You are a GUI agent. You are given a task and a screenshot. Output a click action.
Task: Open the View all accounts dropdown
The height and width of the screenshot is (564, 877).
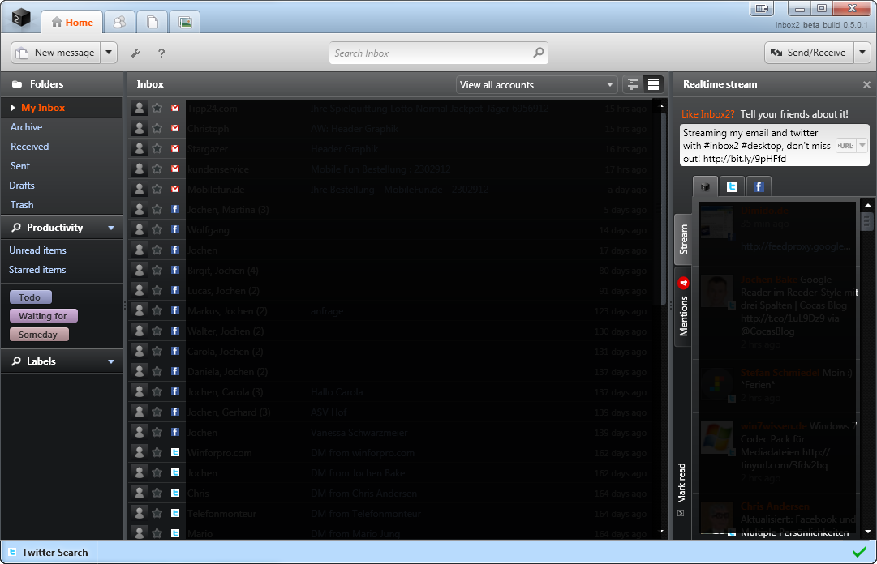536,84
